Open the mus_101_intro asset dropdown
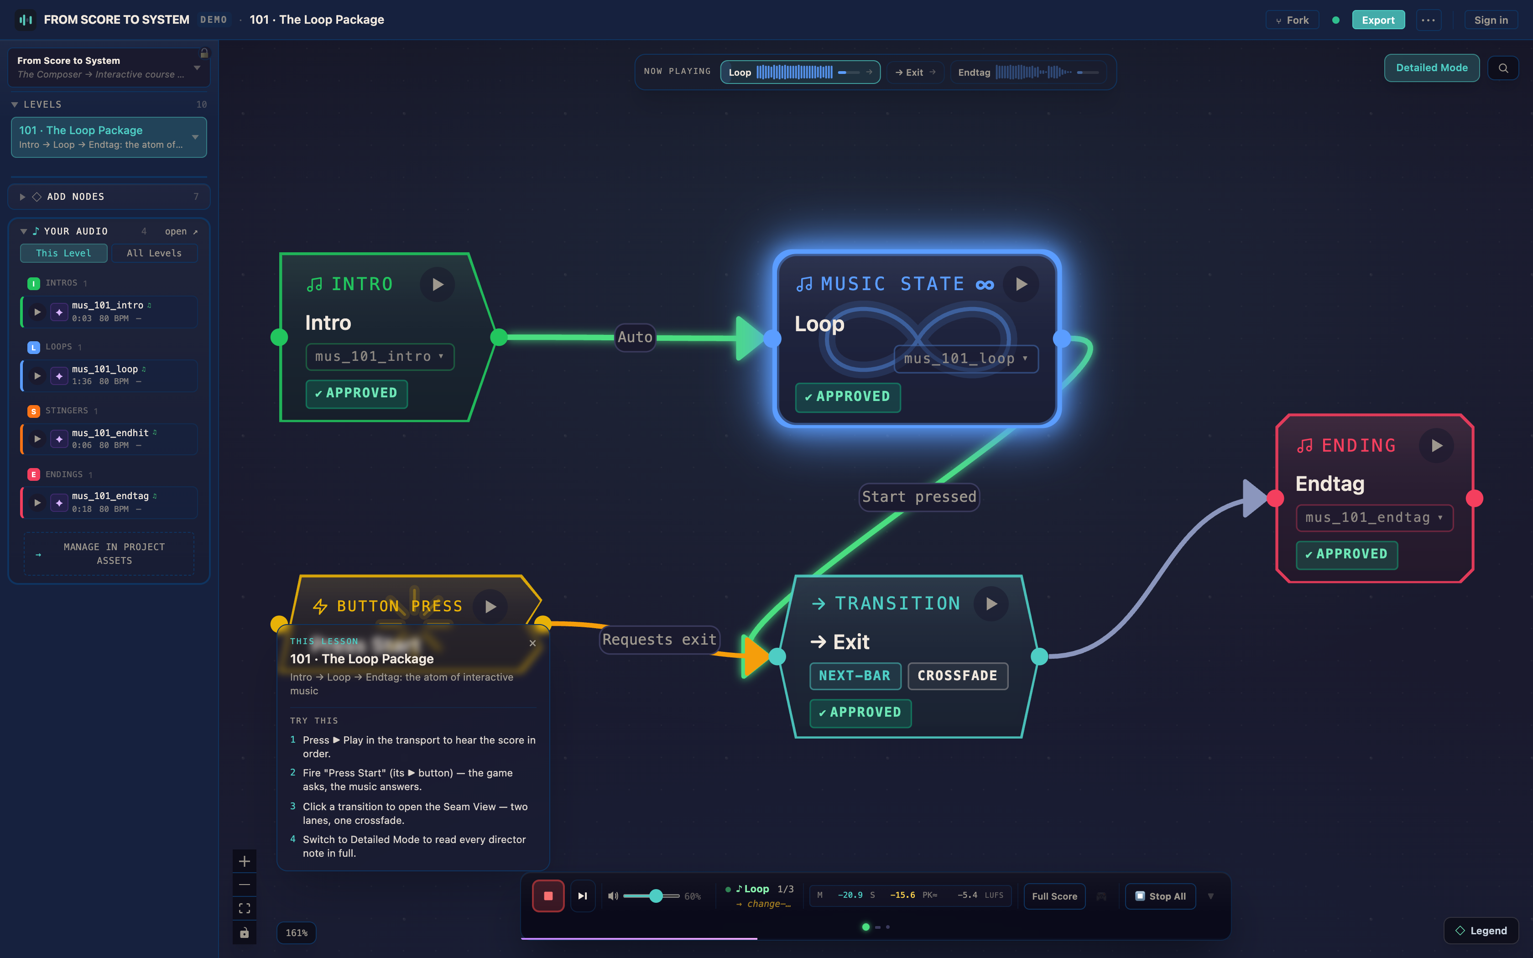Viewport: 1533px width, 958px height. pyautogui.click(x=380, y=357)
